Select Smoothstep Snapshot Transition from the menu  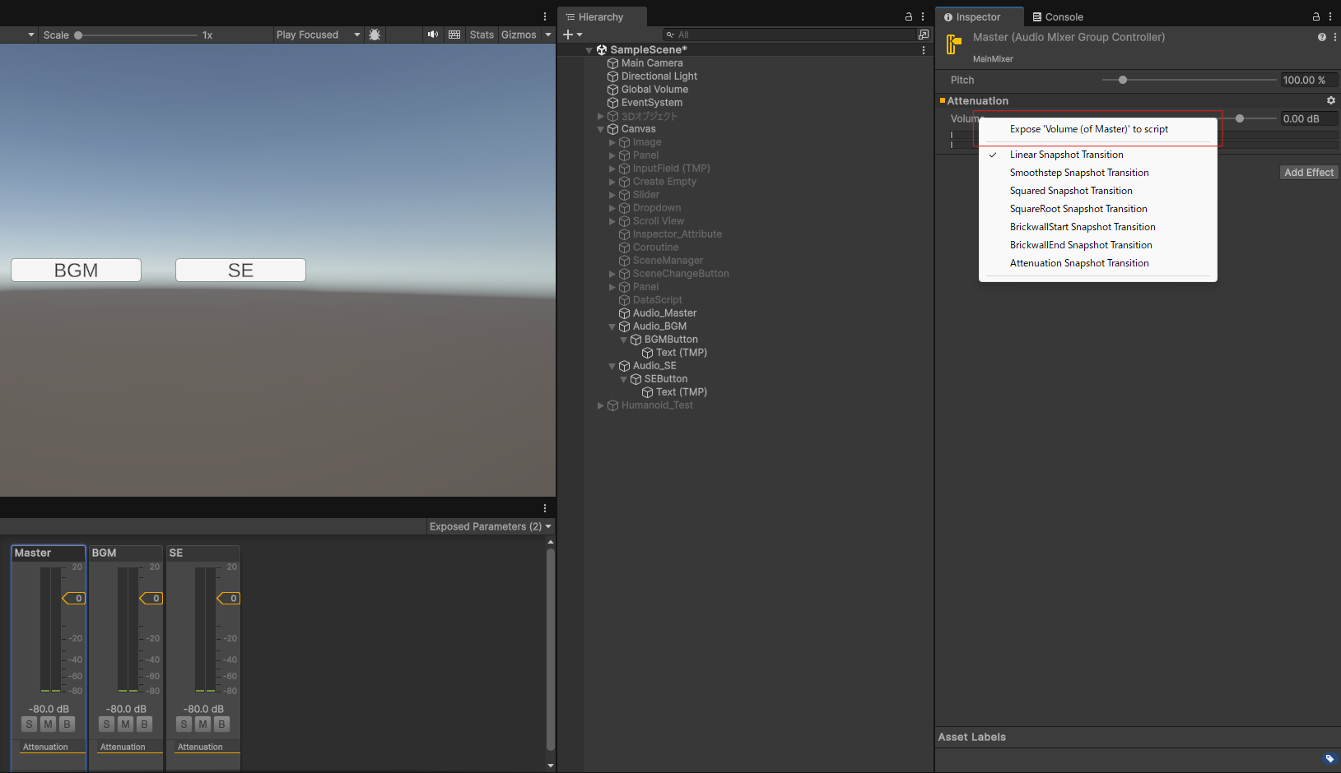[1079, 173]
